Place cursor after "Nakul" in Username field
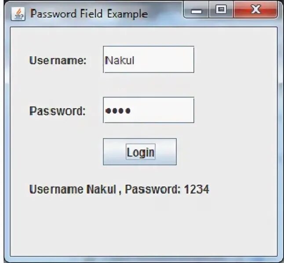Screen dimensions: 284x263 point(135,60)
